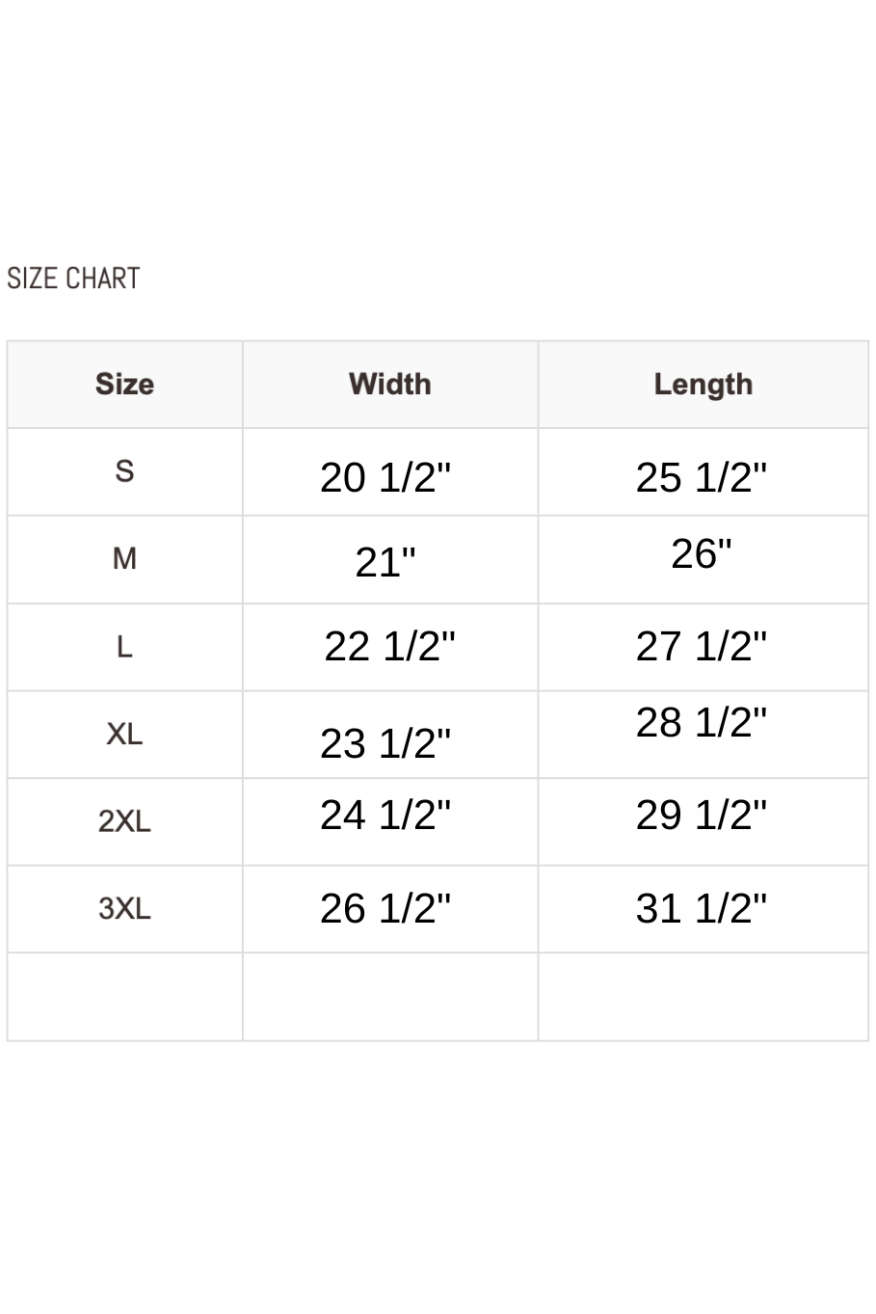
Task: Select the 29 1/2" length cell
Action: (702, 816)
